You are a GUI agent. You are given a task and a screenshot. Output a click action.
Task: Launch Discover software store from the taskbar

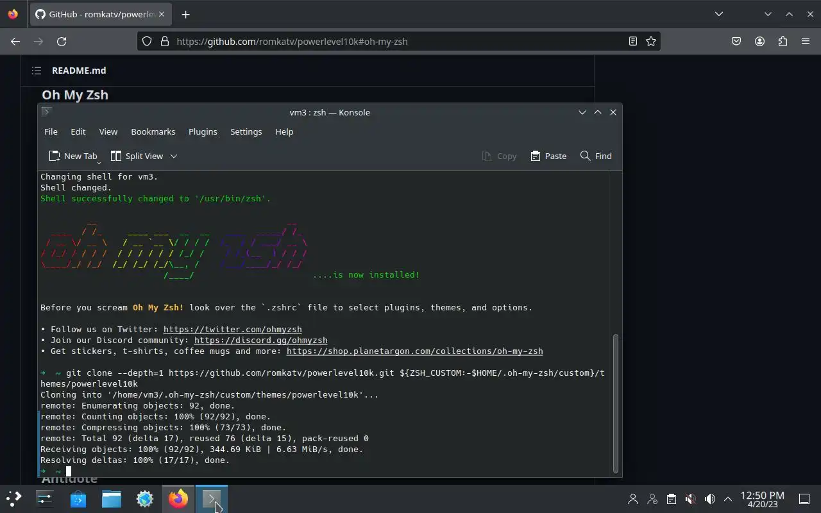point(78,498)
